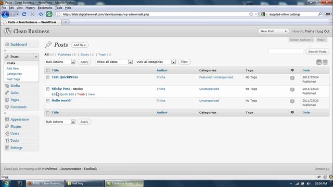Image resolution: width=333 pixels, height=187 pixels.
Task: Open the back-history dropdown arrow
Action: [17, 14]
